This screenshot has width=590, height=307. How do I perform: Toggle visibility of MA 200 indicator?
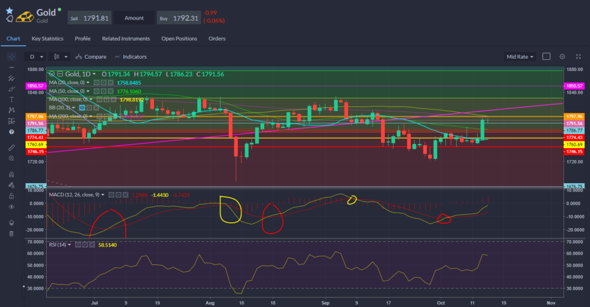pyautogui.click(x=99, y=116)
